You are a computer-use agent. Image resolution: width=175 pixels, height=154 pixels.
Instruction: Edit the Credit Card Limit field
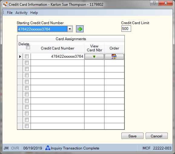126,29
